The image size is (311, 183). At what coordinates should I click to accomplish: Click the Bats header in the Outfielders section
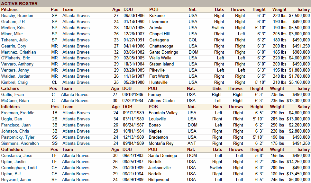(217, 149)
